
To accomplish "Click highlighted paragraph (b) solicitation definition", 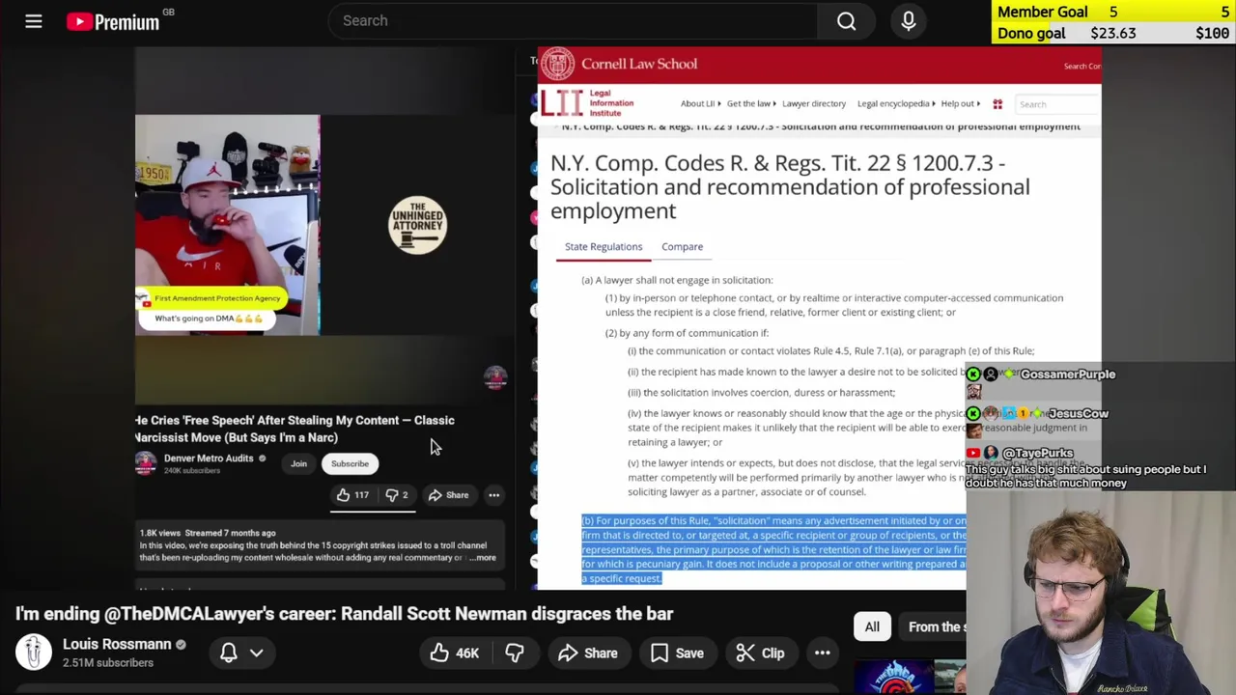I will pos(773,549).
